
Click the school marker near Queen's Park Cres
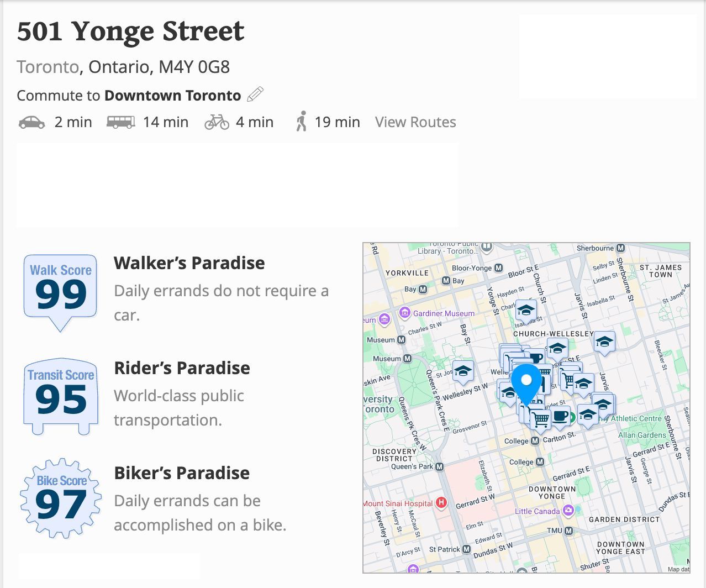(x=463, y=370)
